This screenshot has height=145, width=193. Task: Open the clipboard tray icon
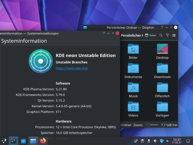(142, 141)
